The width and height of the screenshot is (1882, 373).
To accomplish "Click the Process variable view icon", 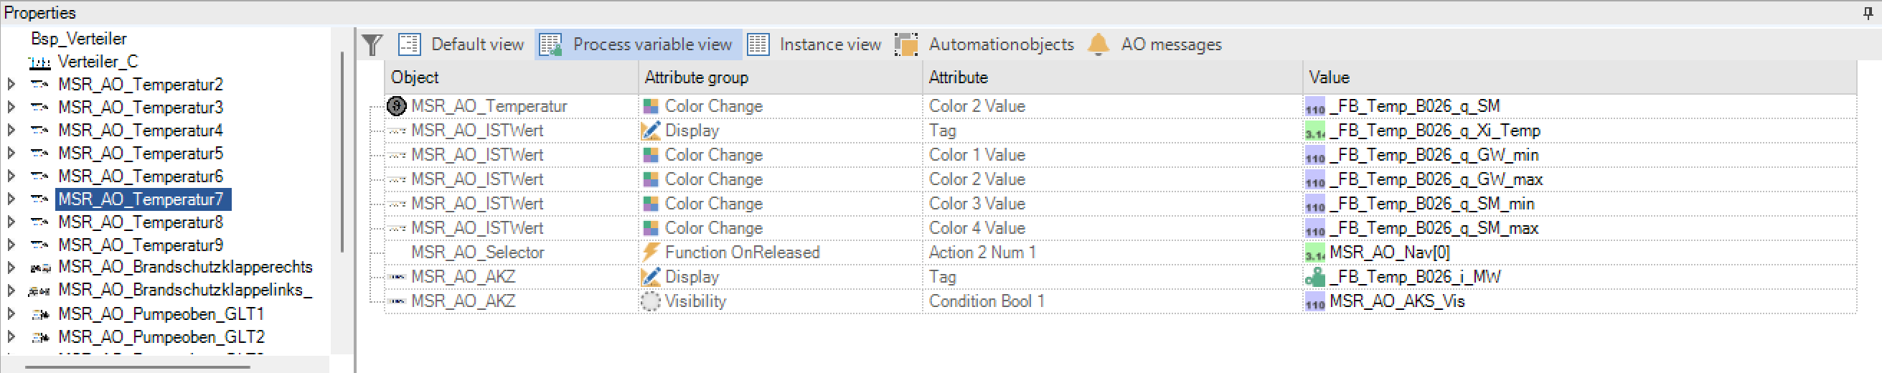I will click(x=550, y=44).
